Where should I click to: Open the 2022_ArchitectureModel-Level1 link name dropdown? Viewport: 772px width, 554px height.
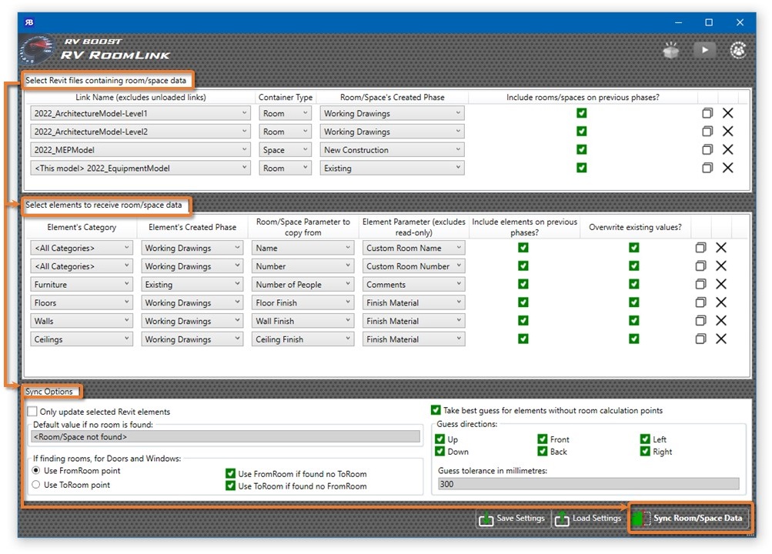point(140,113)
